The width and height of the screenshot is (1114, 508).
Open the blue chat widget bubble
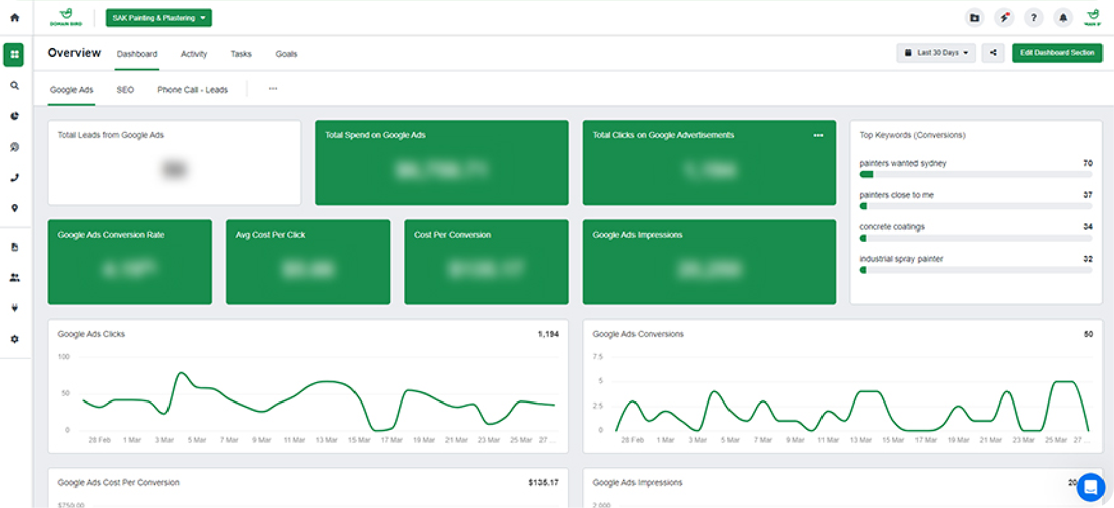tap(1091, 488)
